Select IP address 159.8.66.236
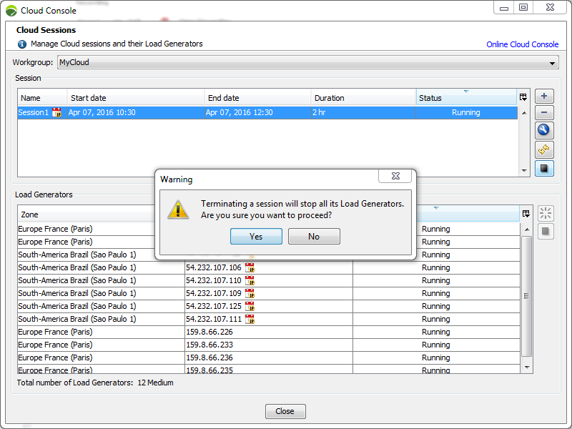This screenshot has width=572, height=429. click(x=209, y=357)
